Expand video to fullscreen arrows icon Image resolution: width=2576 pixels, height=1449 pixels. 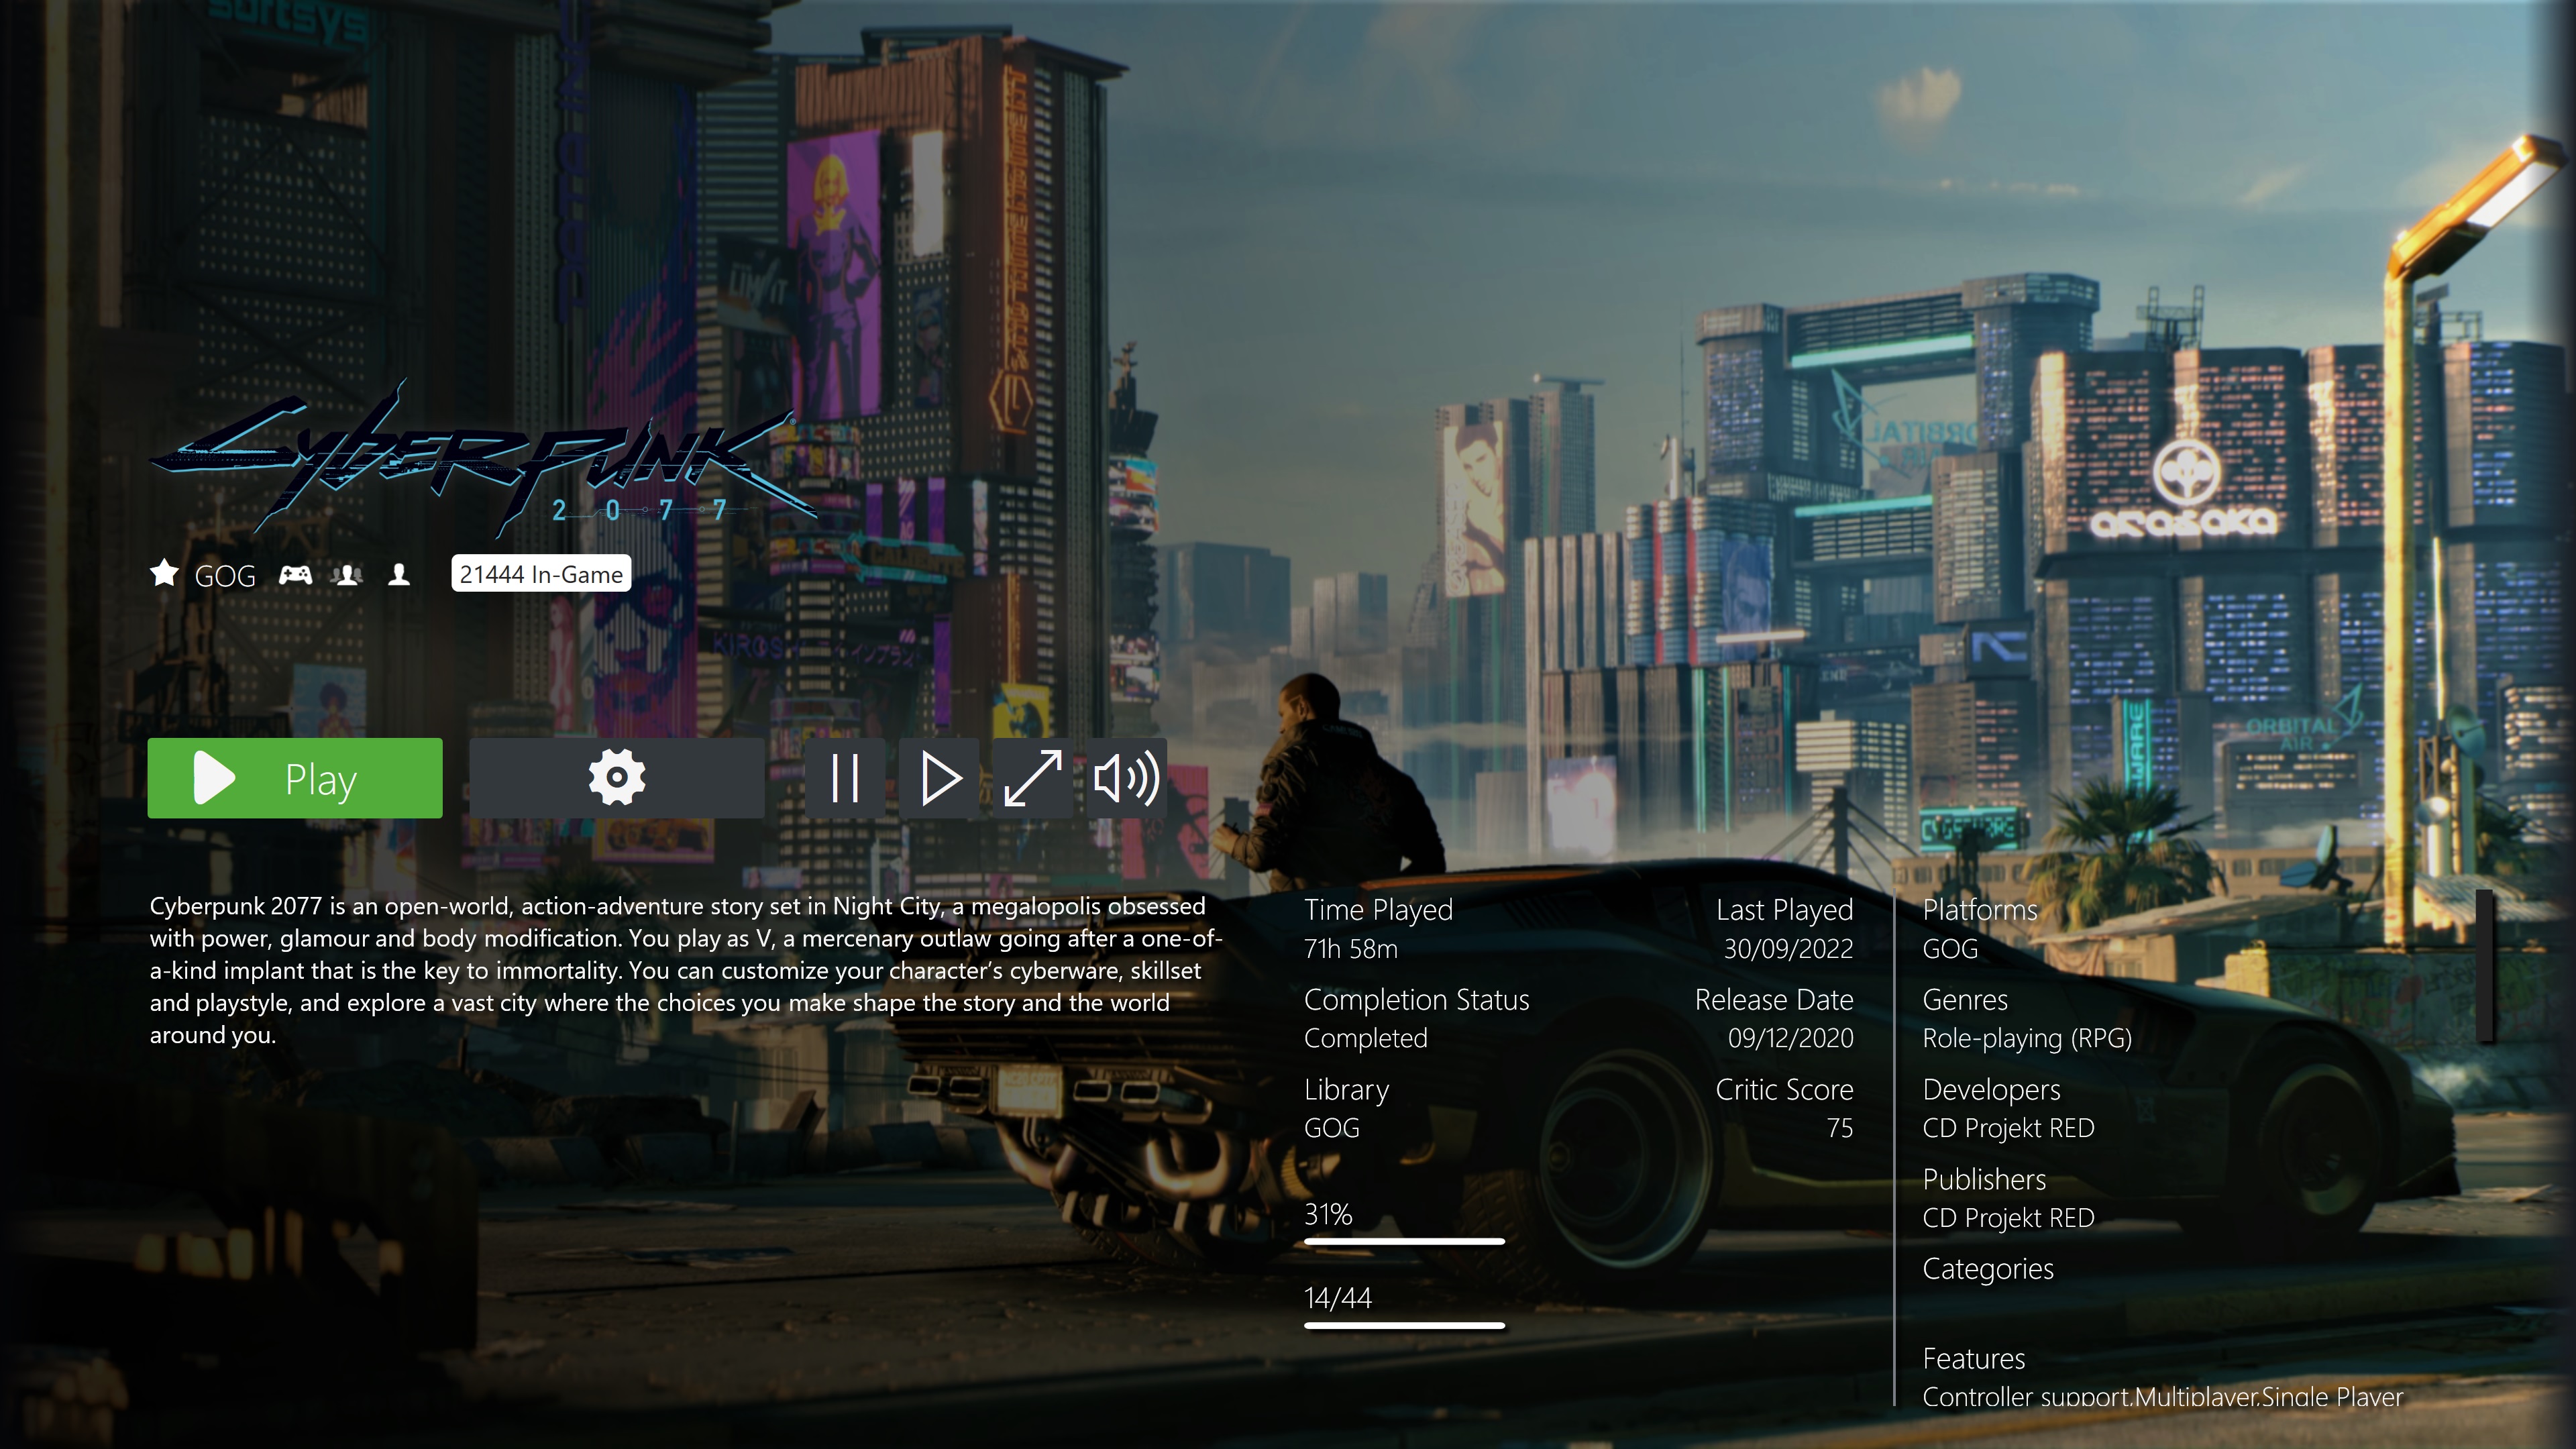pos(1032,778)
